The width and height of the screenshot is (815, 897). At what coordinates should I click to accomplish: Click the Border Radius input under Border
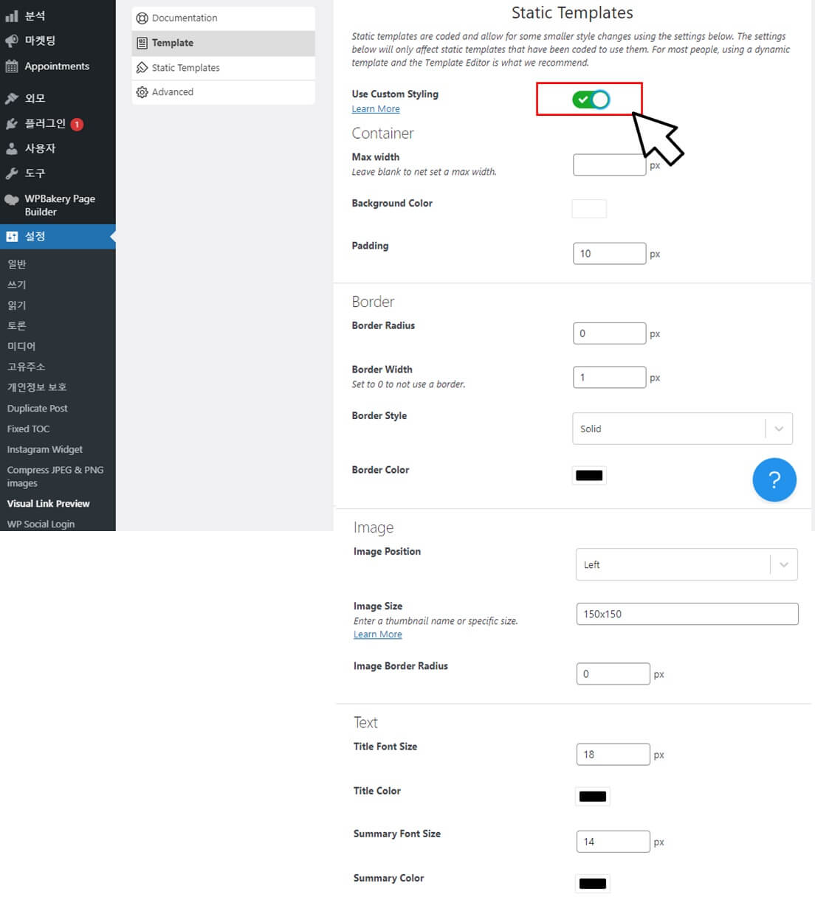(610, 333)
